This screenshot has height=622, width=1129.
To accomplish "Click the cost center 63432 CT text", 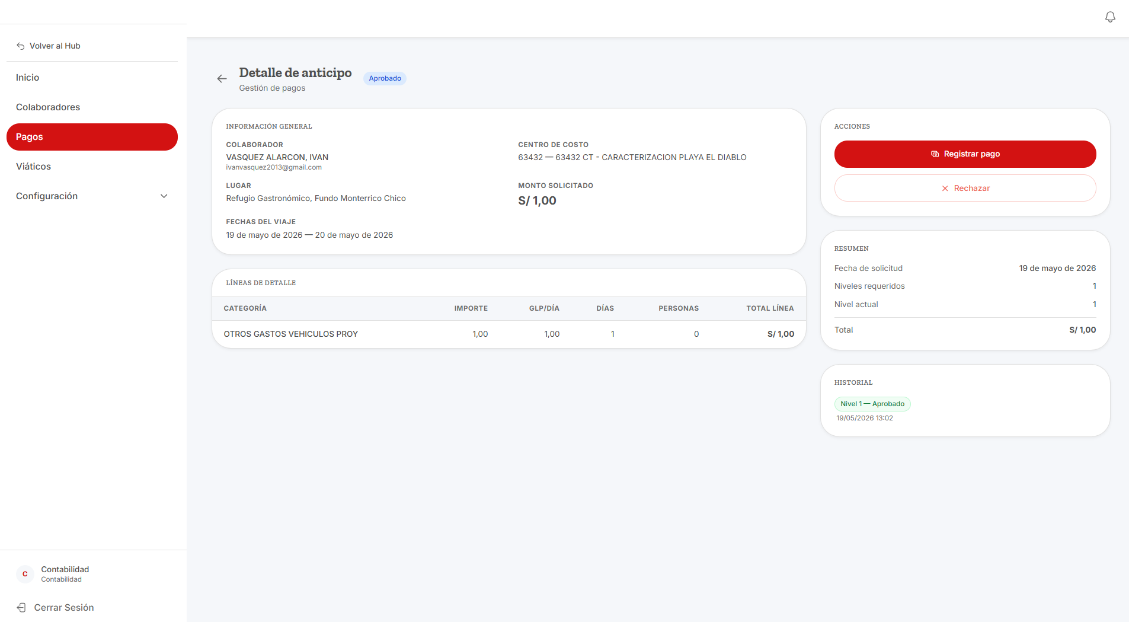I will pos(632,157).
